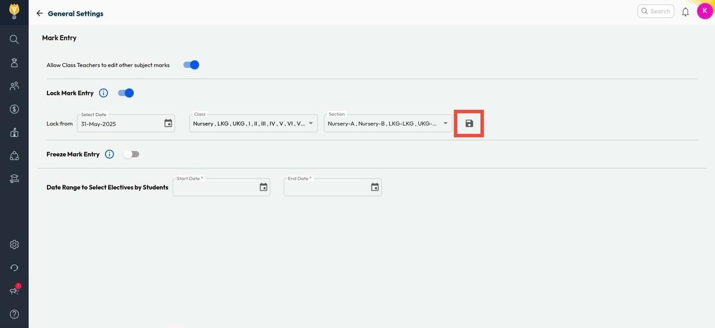Open the End Date calendar icon
The height and width of the screenshot is (328, 715).
pyautogui.click(x=375, y=187)
